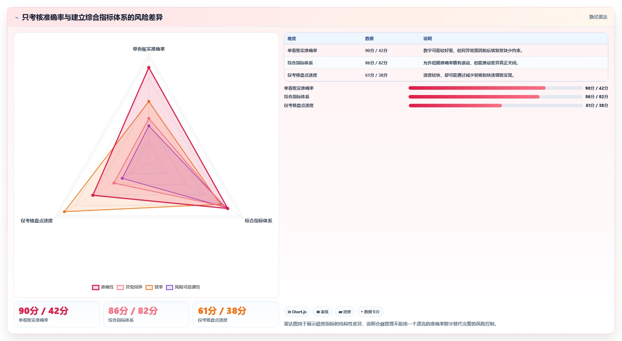Screen dimensions: 622x341
Task: Click the 单看账实准确率 progress bar
Action: [495, 88]
